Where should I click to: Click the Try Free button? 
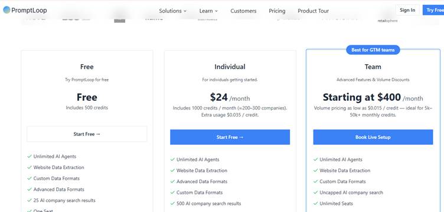point(433,10)
